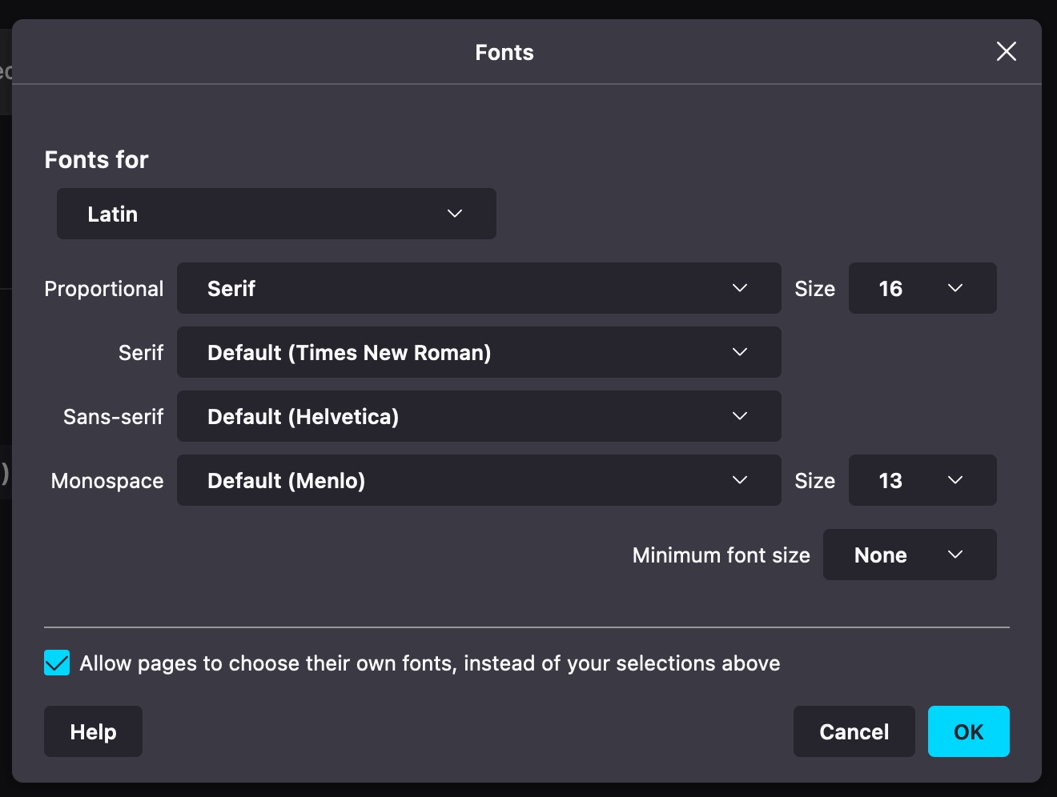Open the Default (Menlo) monospace selector

click(x=479, y=480)
